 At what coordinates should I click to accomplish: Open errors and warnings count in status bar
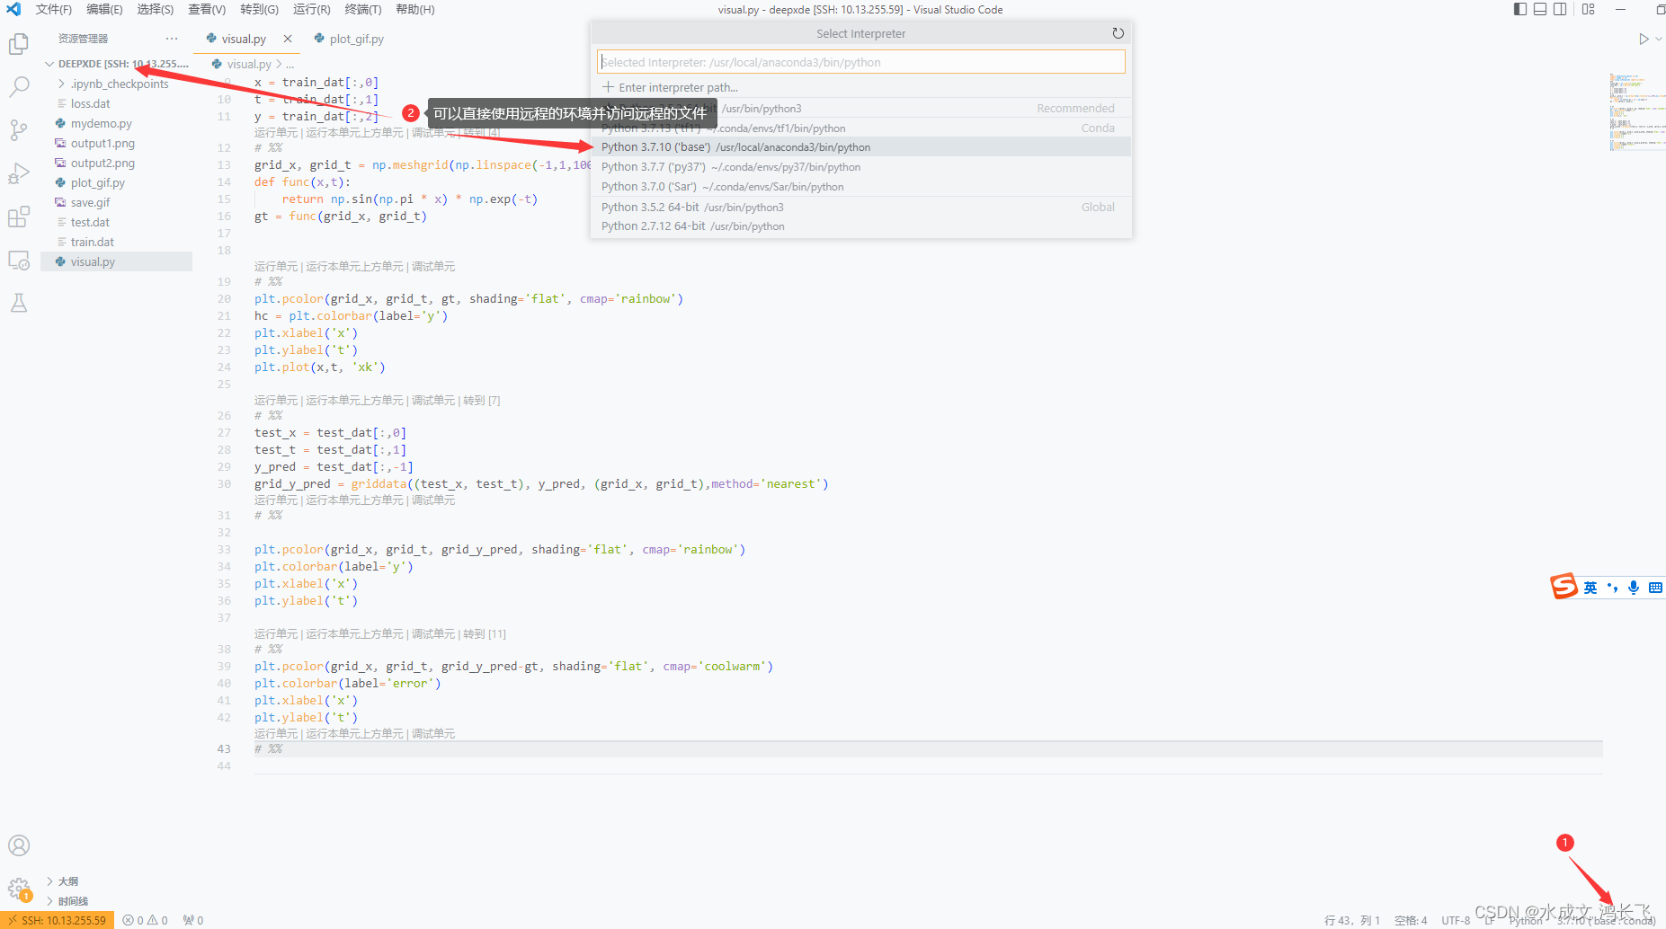click(146, 920)
